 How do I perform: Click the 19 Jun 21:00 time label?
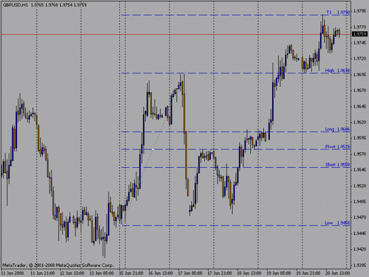point(308,273)
